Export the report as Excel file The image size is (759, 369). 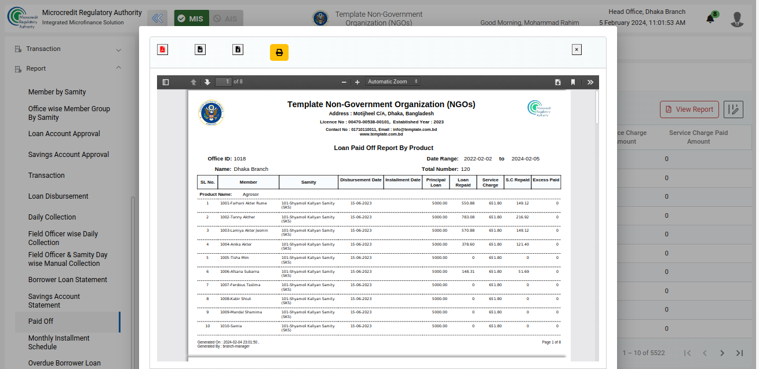click(238, 49)
